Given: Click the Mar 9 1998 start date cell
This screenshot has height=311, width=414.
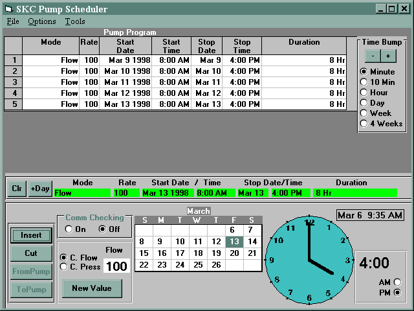Looking at the screenshot, I should [125, 60].
